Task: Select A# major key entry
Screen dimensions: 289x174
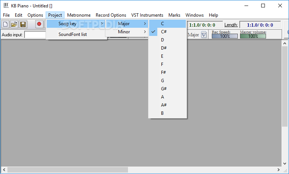Action: (168, 105)
